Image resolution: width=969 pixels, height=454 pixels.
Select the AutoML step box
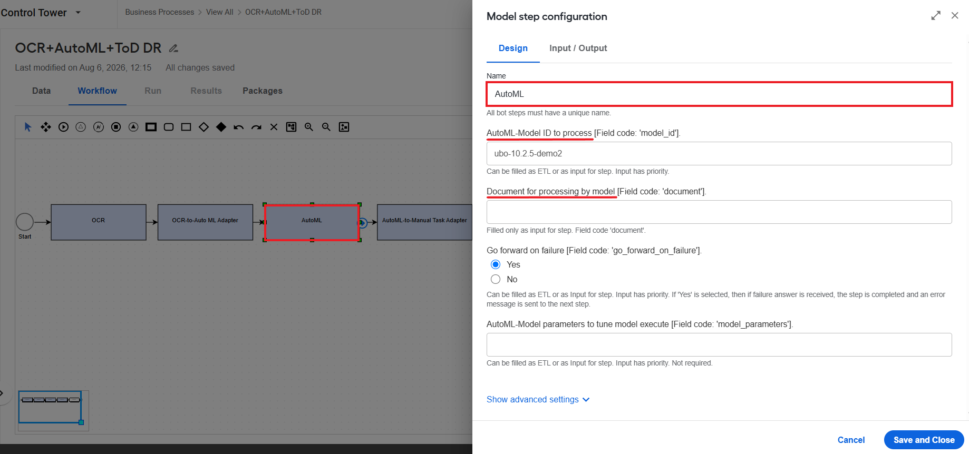pos(312,222)
